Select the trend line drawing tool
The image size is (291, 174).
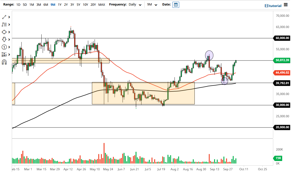4,17
